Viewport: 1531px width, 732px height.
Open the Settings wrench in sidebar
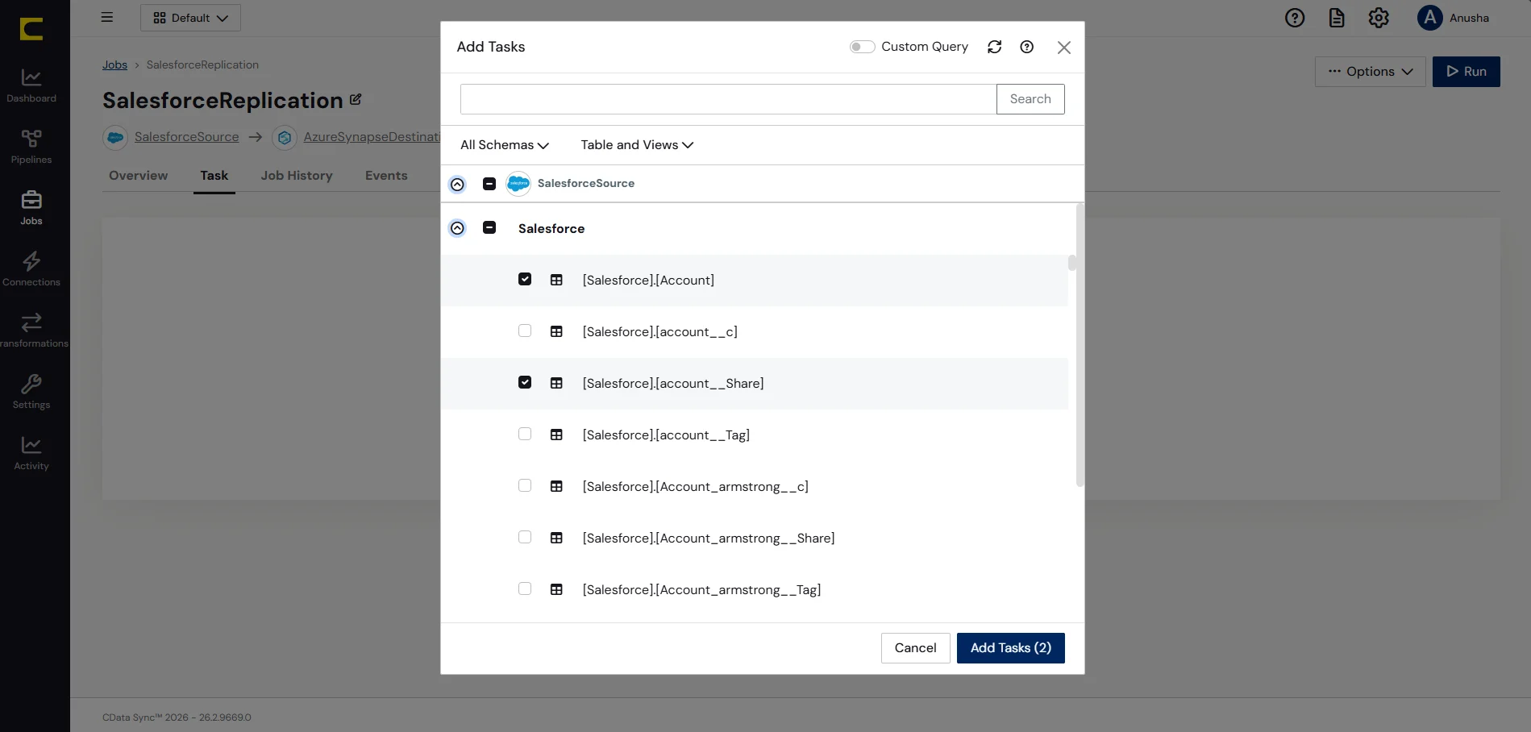(31, 392)
